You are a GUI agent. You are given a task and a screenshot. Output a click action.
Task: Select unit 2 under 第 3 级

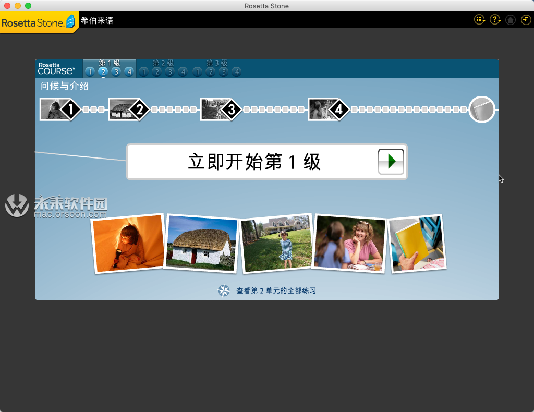(211, 72)
